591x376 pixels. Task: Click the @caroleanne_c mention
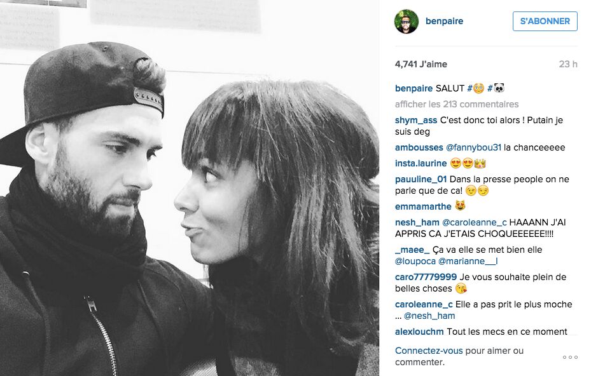coord(474,222)
